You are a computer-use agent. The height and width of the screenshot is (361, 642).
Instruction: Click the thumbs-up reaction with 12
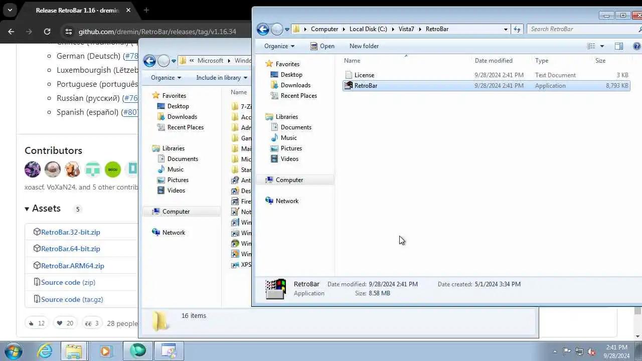[37, 323]
